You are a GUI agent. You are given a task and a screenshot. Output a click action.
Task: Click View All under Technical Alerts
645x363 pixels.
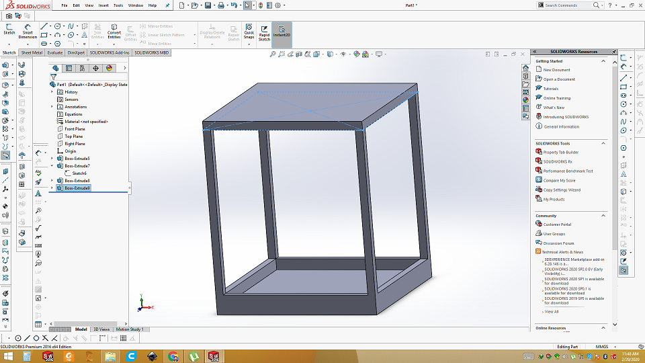tap(552, 312)
